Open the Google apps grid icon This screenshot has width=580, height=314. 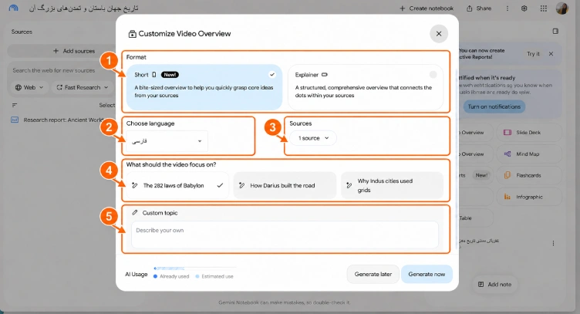click(544, 8)
